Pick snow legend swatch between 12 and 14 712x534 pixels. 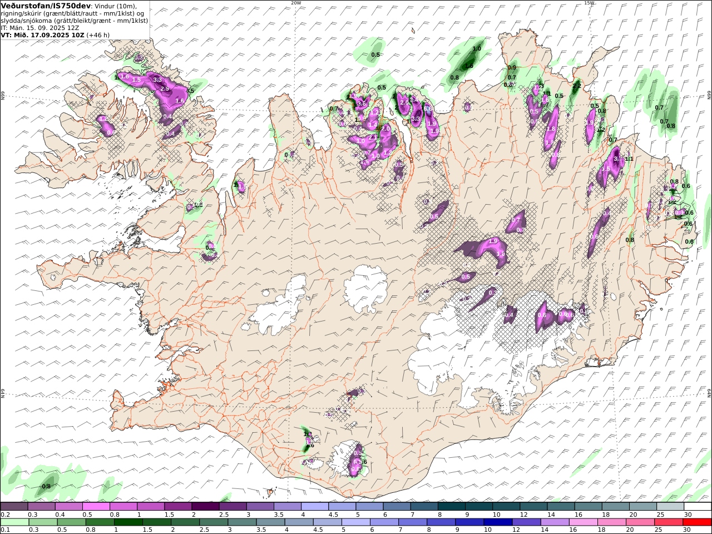pyautogui.click(x=533, y=506)
